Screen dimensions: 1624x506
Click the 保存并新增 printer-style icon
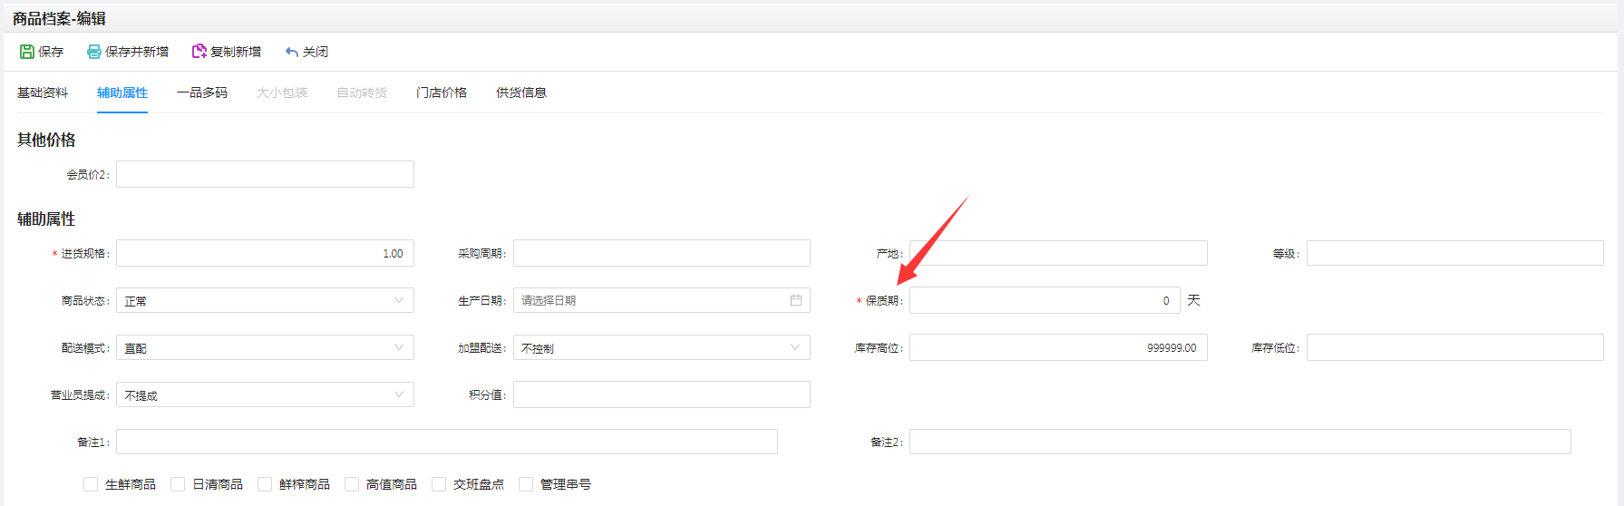(94, 52)
